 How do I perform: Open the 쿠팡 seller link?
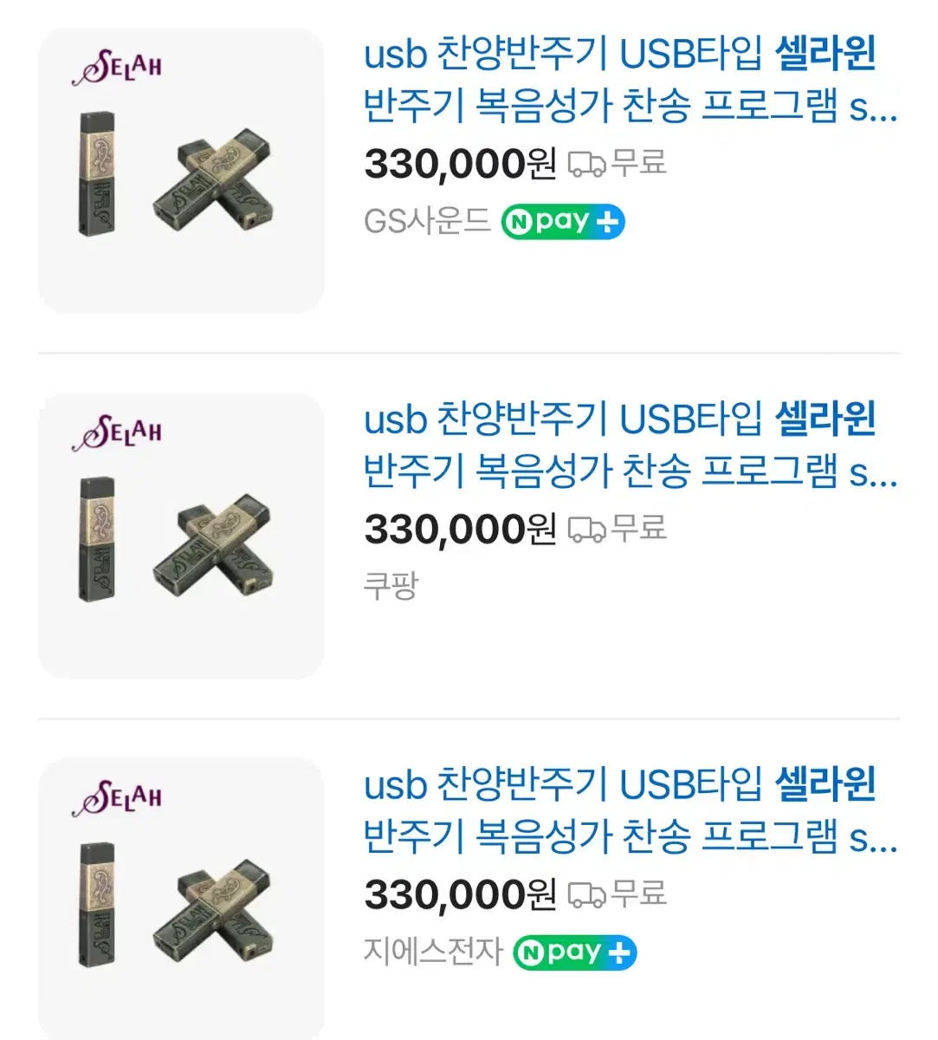click(x=391, y=586)
